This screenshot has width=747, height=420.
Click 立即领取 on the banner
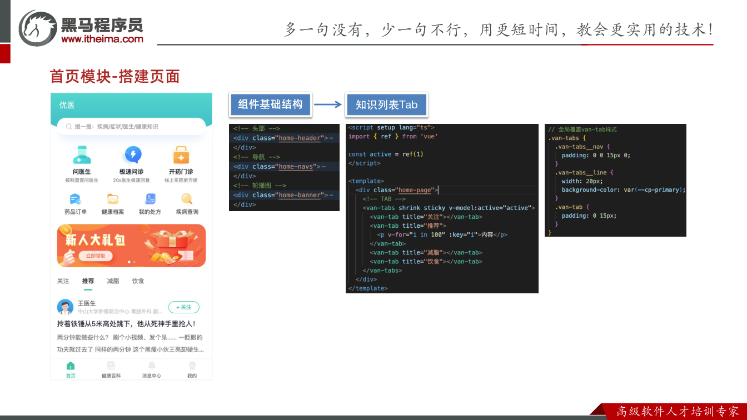tap(96, 256)
